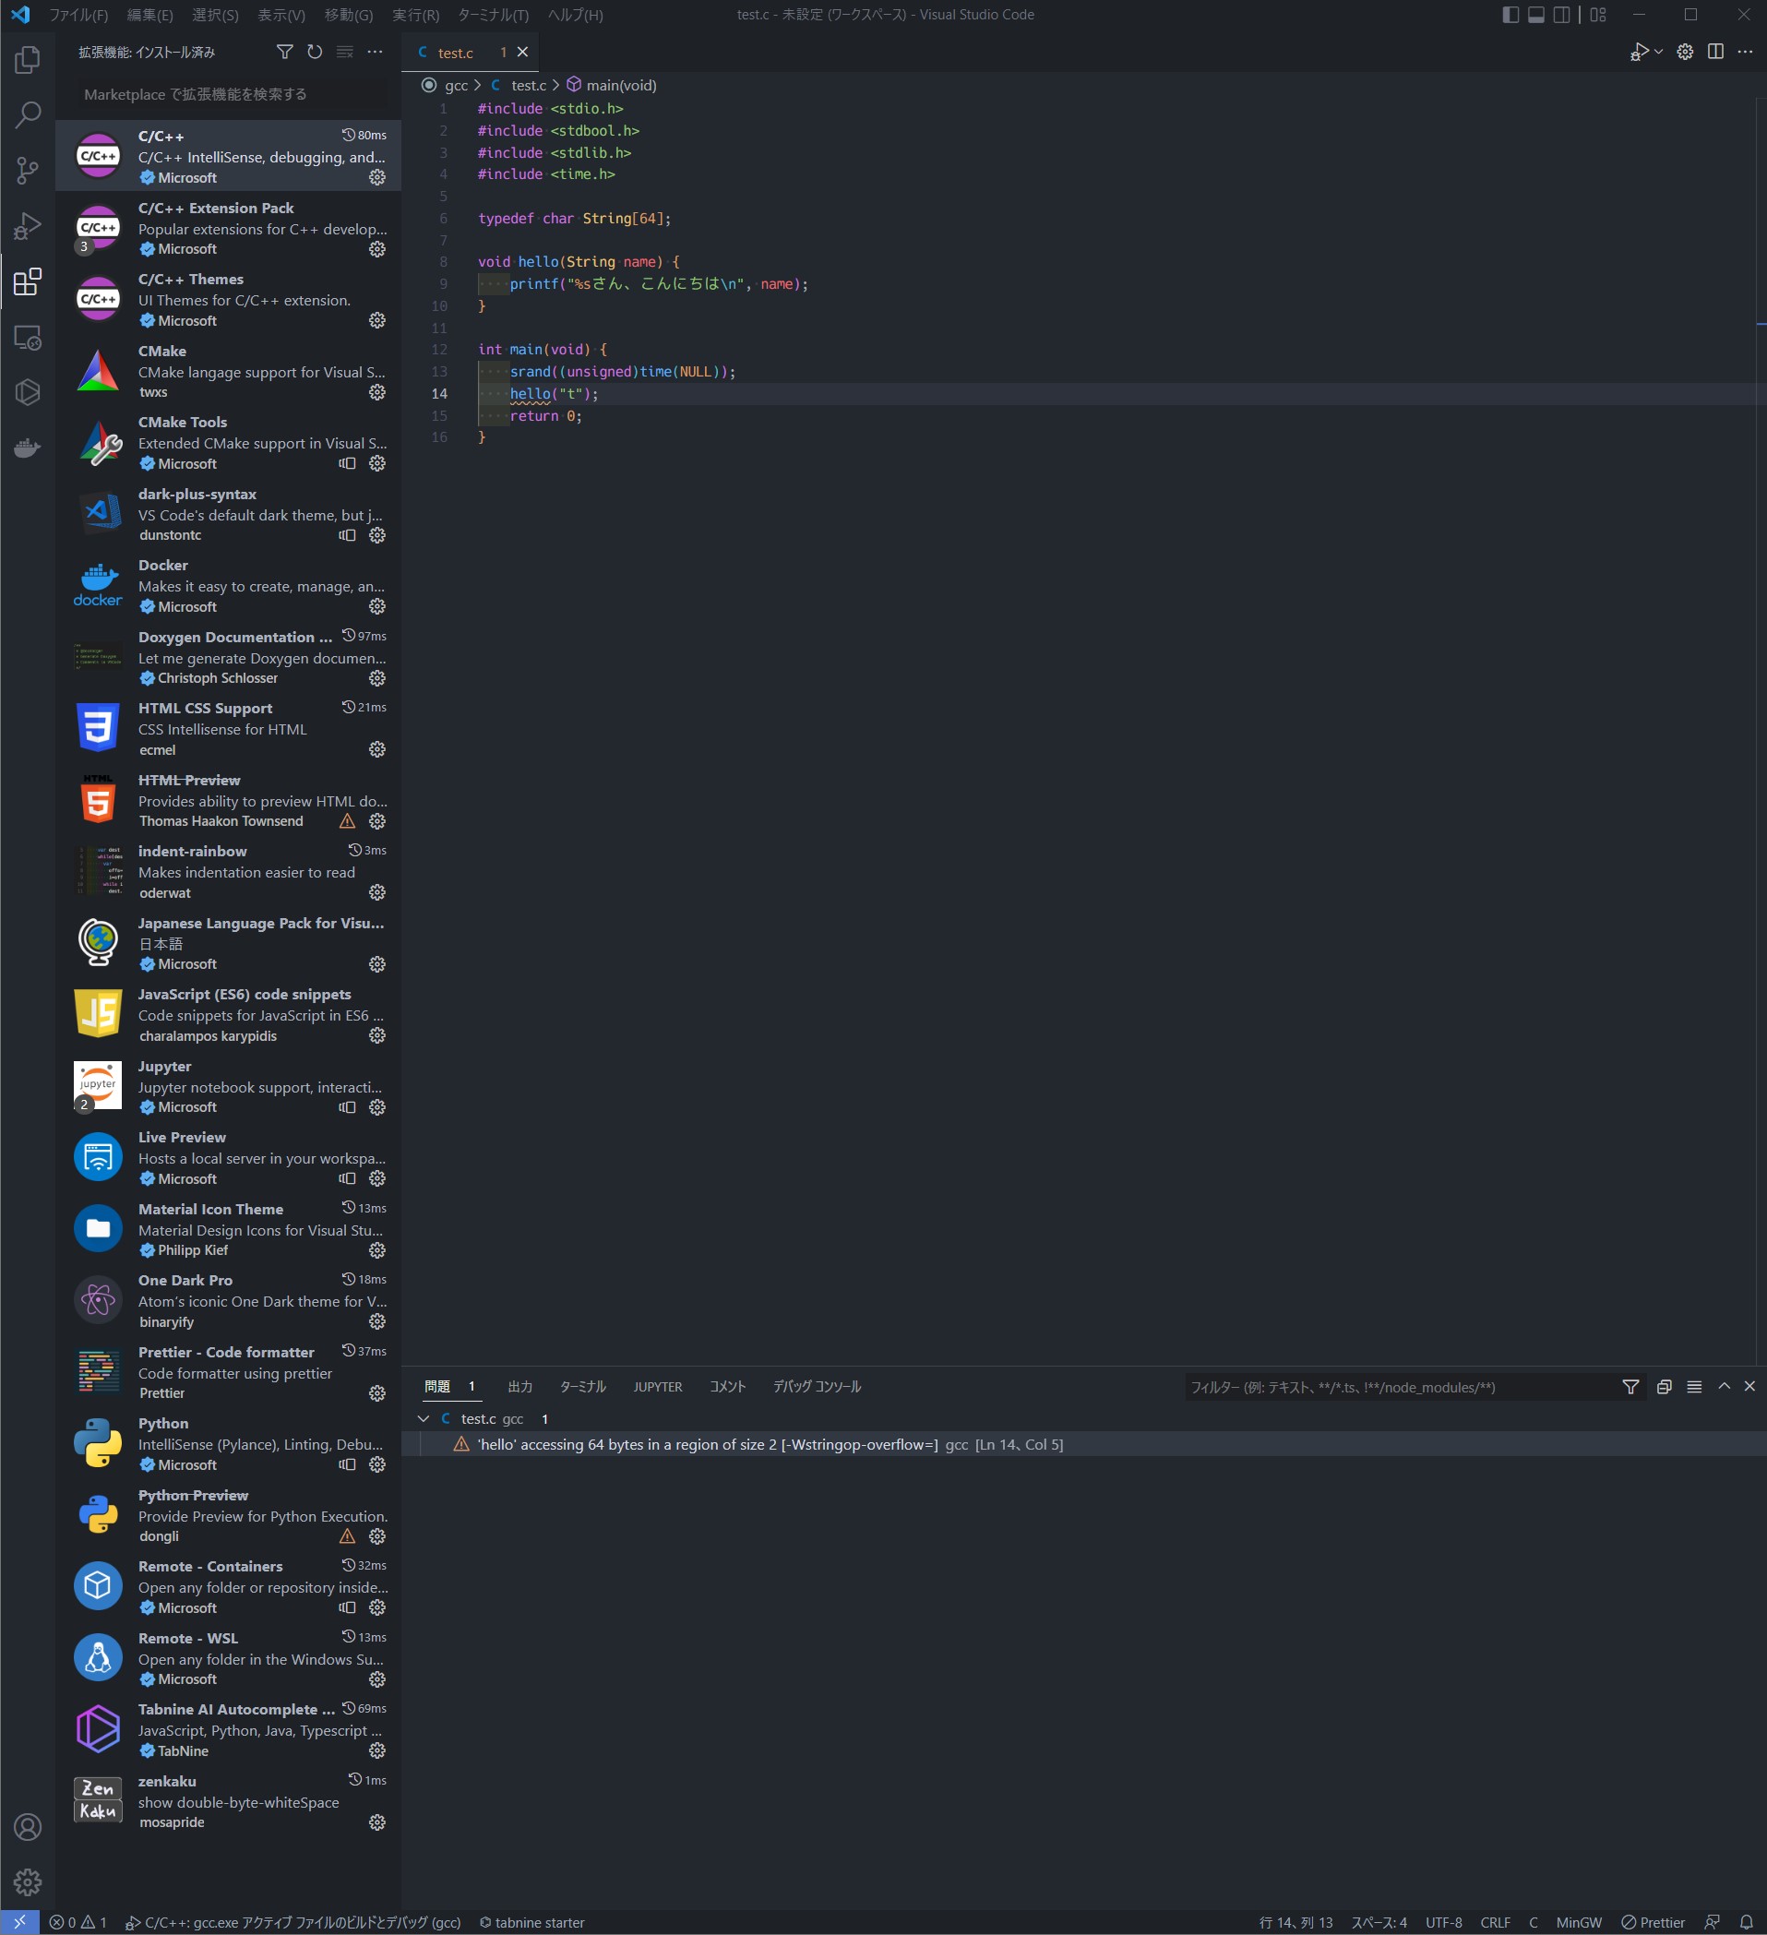This screenshot has height=1935, width=1767.
Task: Open the Docker view in activity bar
Action: 28,448
